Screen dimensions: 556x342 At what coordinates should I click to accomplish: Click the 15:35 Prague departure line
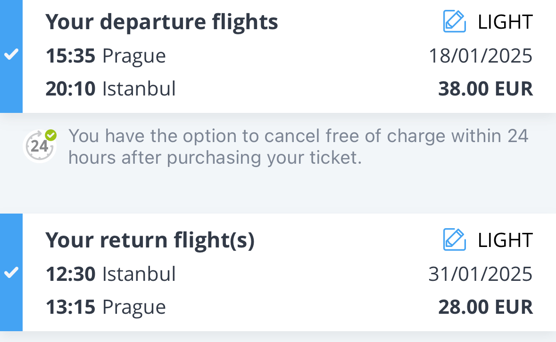[x=106, y=56]
